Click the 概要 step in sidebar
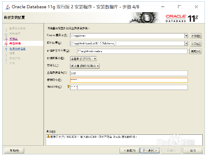 pos(12,53)
